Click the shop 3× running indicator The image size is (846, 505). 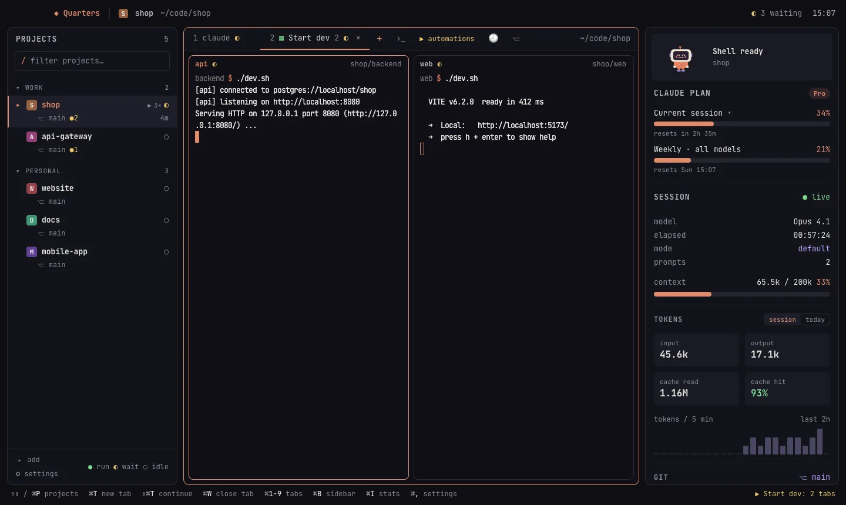click(154, 106)
